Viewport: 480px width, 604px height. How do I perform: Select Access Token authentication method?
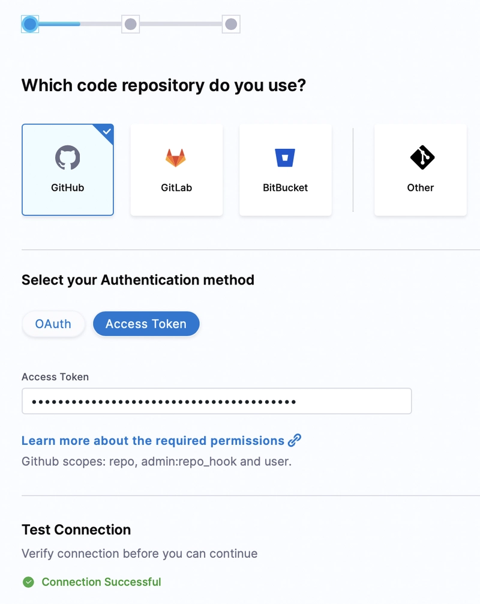(146, 324)
